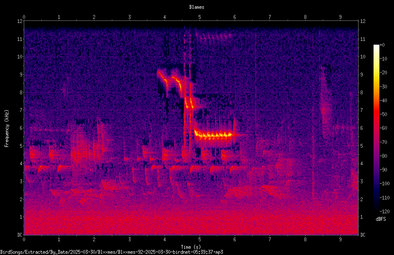Click '9' on the bottom time axis
The height and width of the screenshot is (255, 394).
[340, 240]
